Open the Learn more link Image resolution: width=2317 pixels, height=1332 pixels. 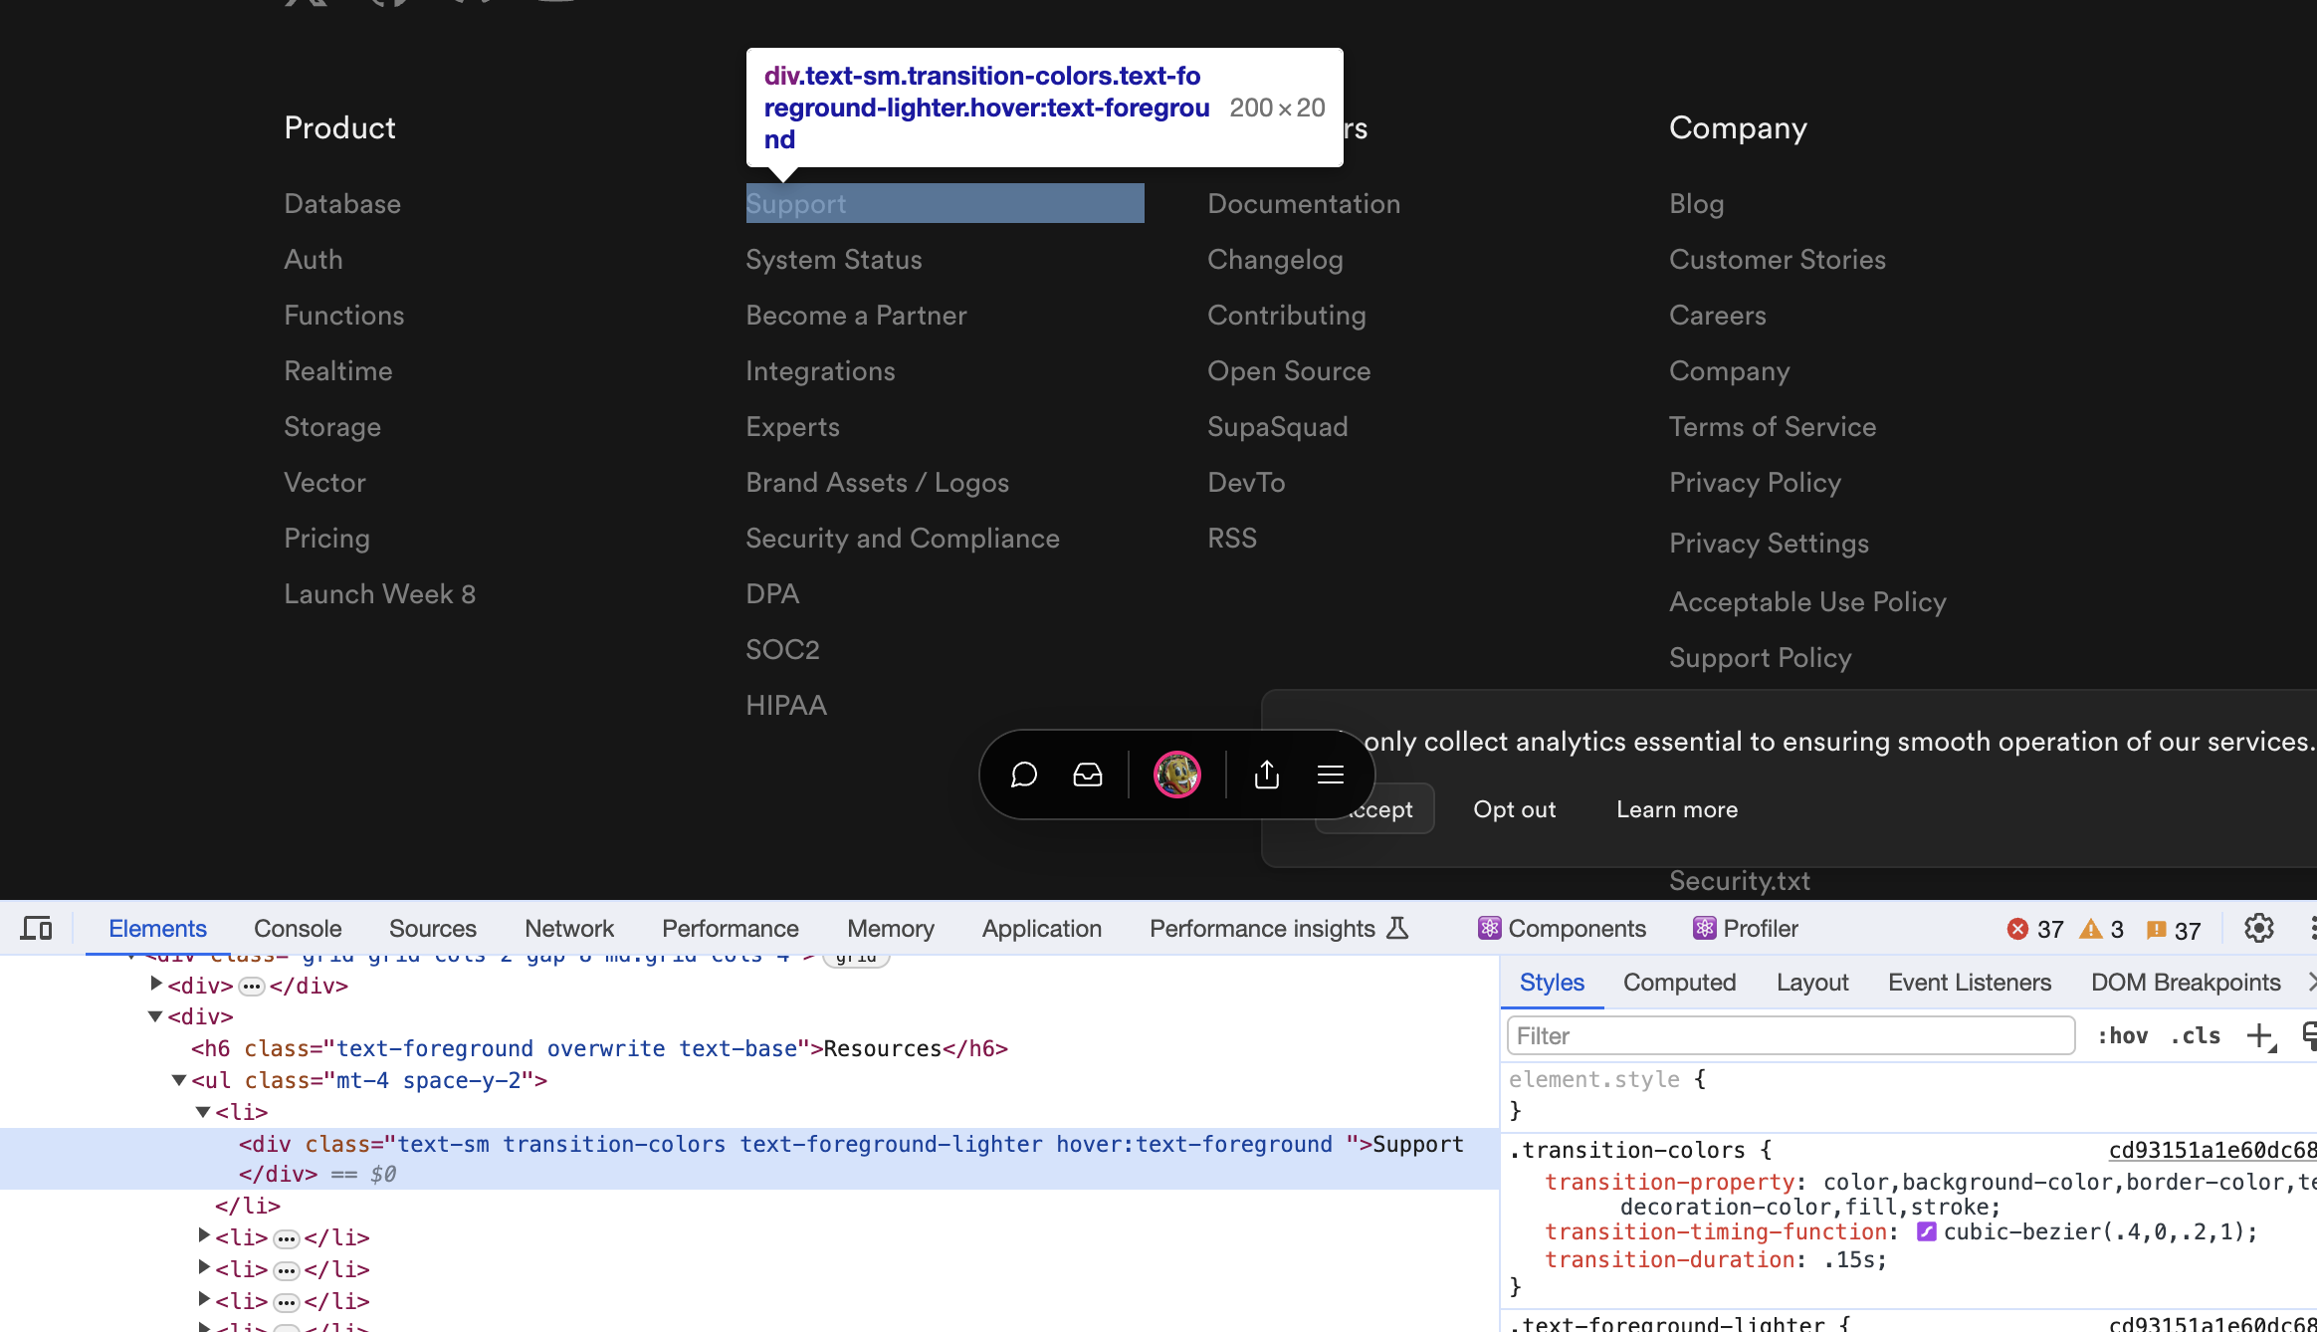1676,809
